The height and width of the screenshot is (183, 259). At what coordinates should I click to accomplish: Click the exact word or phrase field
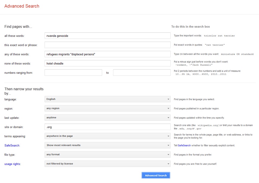point(107,45)
